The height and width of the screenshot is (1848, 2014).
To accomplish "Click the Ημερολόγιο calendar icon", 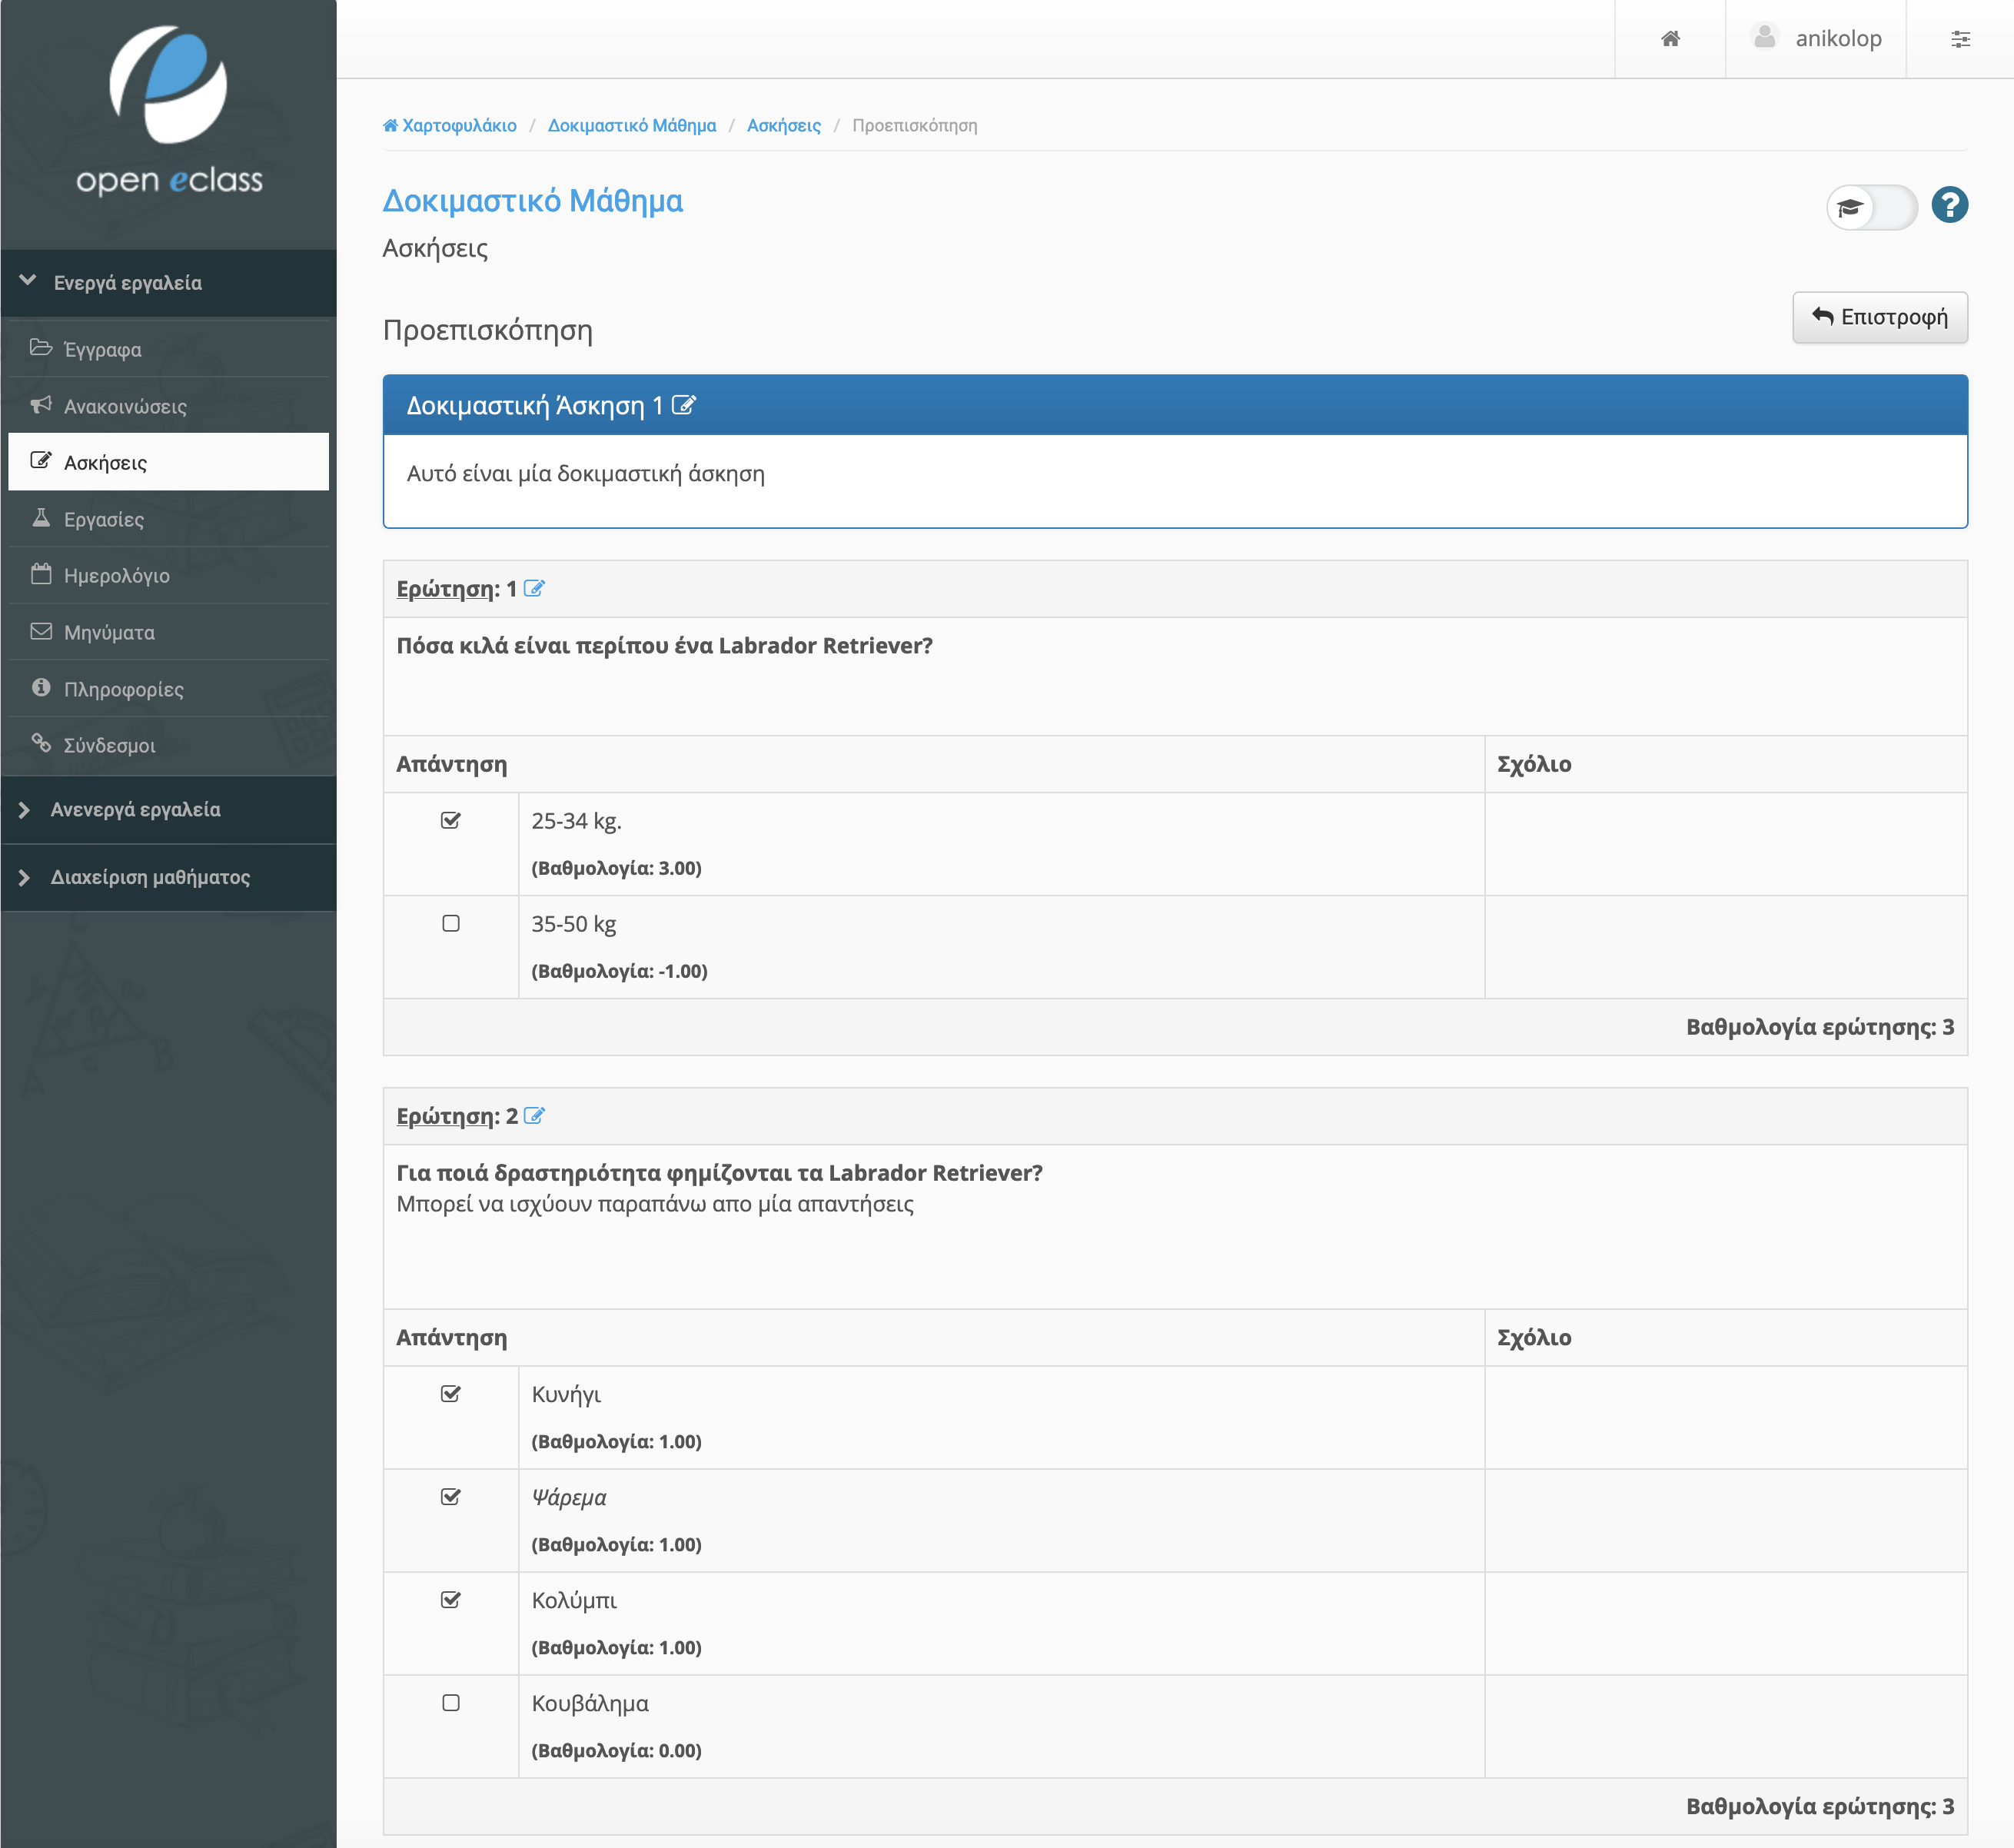I will (41, 574).
